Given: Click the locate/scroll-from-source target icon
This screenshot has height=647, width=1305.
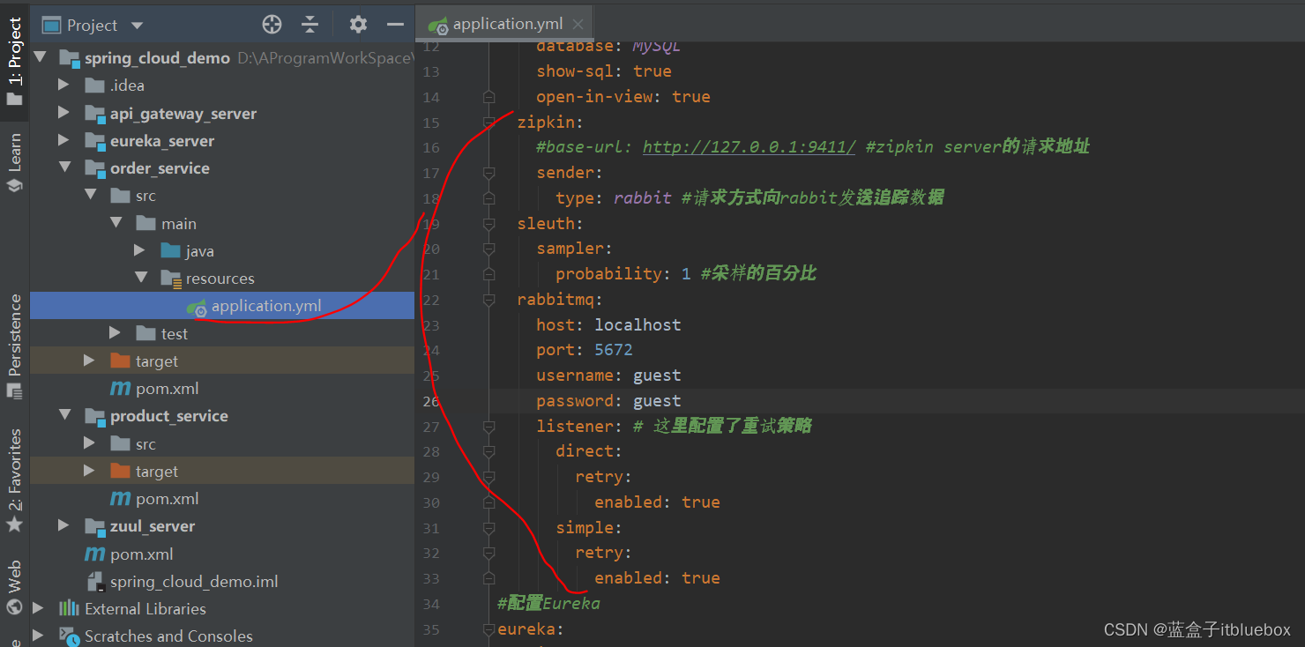Looking at the screenshot, I should coord(272,25).
